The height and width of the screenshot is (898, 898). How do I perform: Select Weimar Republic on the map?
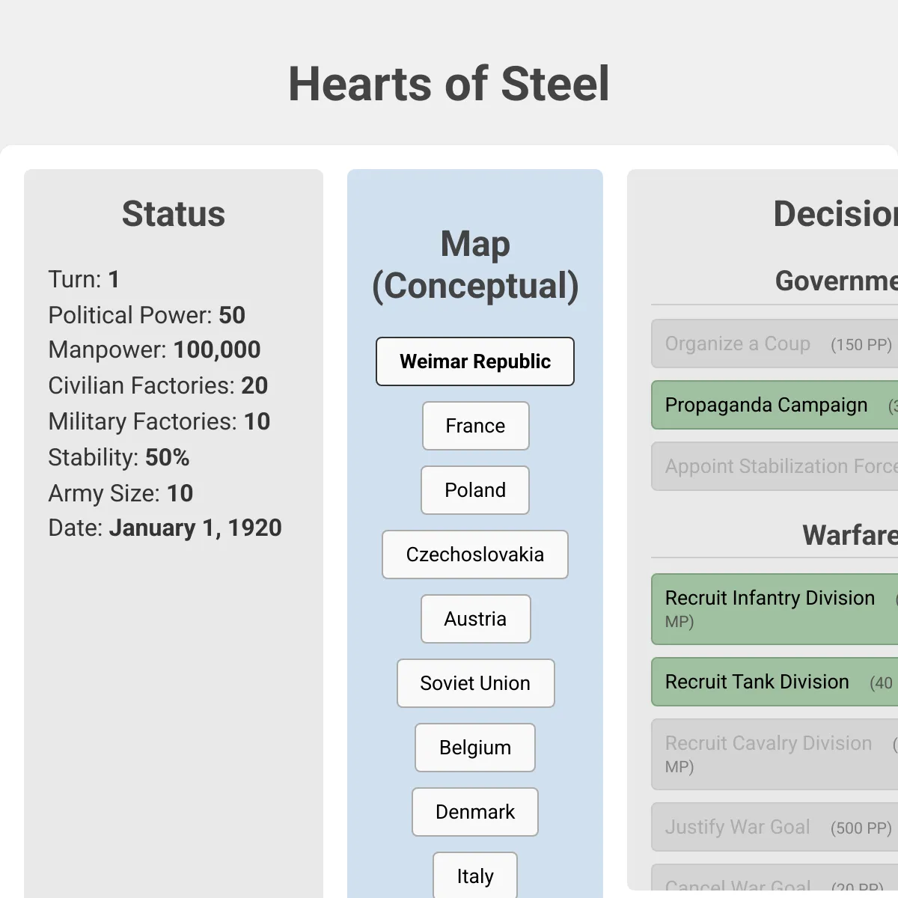(475, 361)
